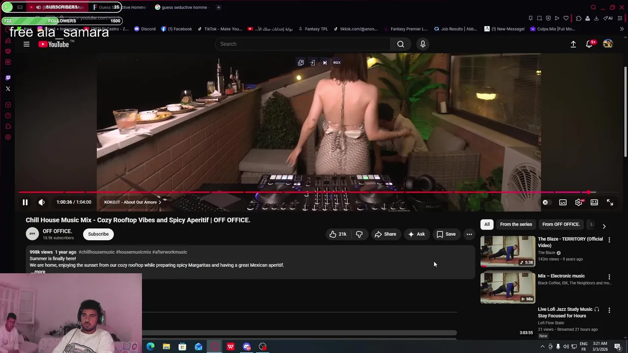Open File Explorer from the taskbar
The width and height of the screenshot is (628, 353).
[166, 347]
